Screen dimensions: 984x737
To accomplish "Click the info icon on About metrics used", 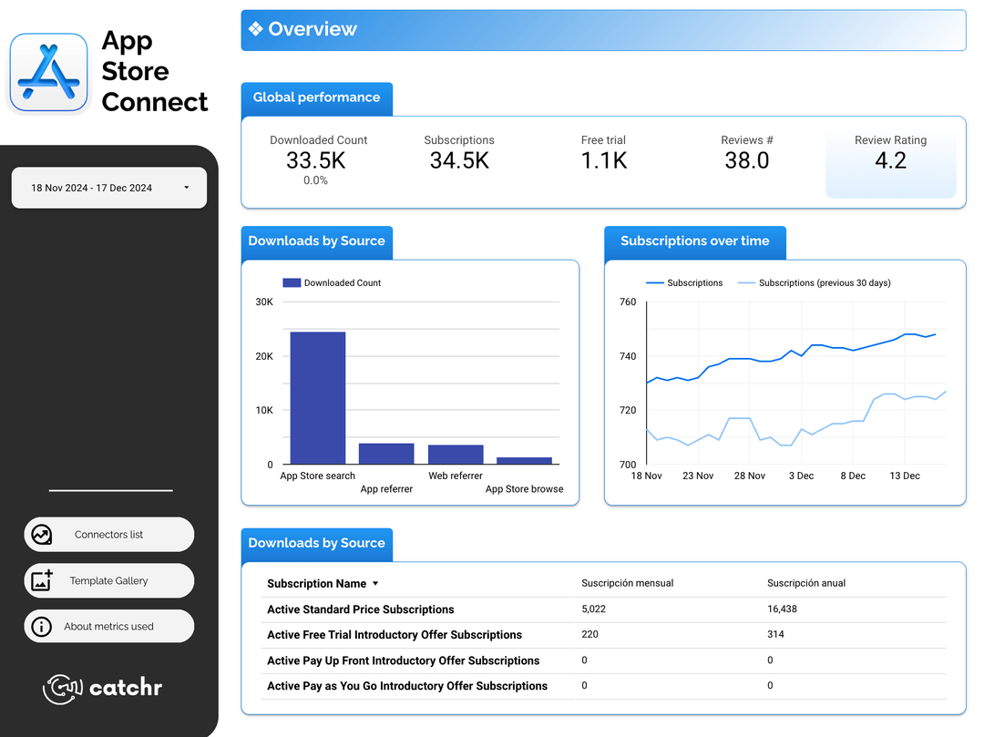I will (x=42, y=626).
